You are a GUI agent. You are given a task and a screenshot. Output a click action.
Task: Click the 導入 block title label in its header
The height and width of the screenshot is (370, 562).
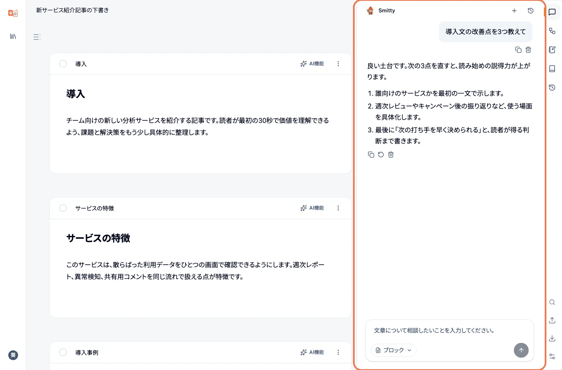coord(81,64)
